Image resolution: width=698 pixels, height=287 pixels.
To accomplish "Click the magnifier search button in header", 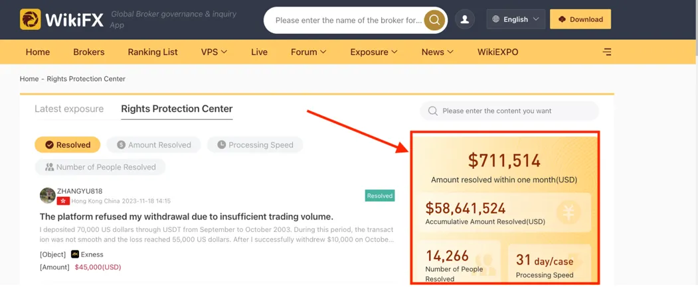I will click(x=434, y=20).
